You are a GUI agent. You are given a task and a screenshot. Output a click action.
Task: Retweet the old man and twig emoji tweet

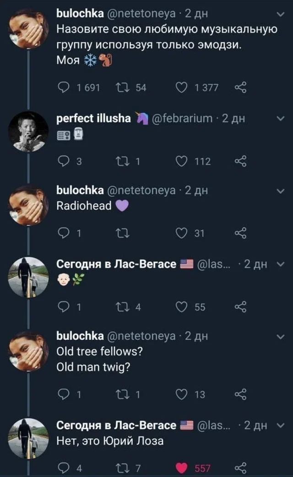coord(121,307)
